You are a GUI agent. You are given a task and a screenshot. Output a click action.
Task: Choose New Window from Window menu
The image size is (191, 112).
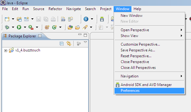pyautogui.click(x=149, y=16)
